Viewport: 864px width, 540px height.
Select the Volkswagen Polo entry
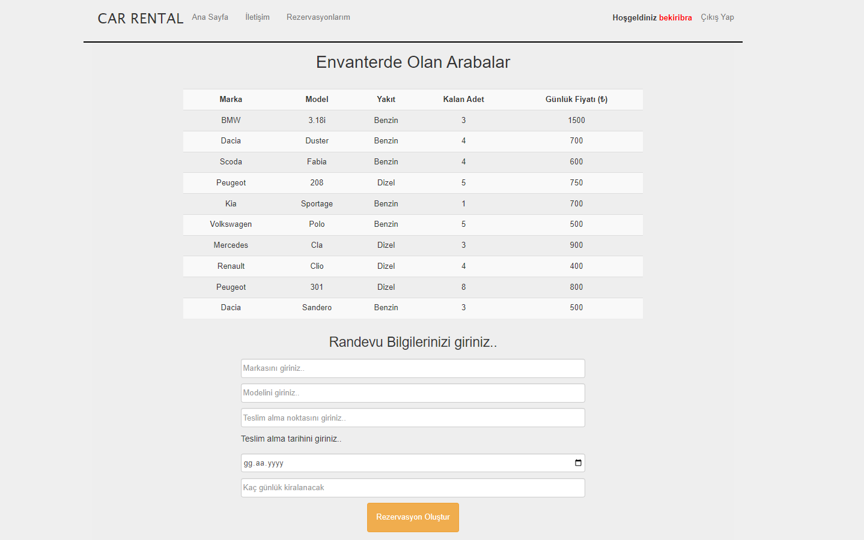point(413,224)
